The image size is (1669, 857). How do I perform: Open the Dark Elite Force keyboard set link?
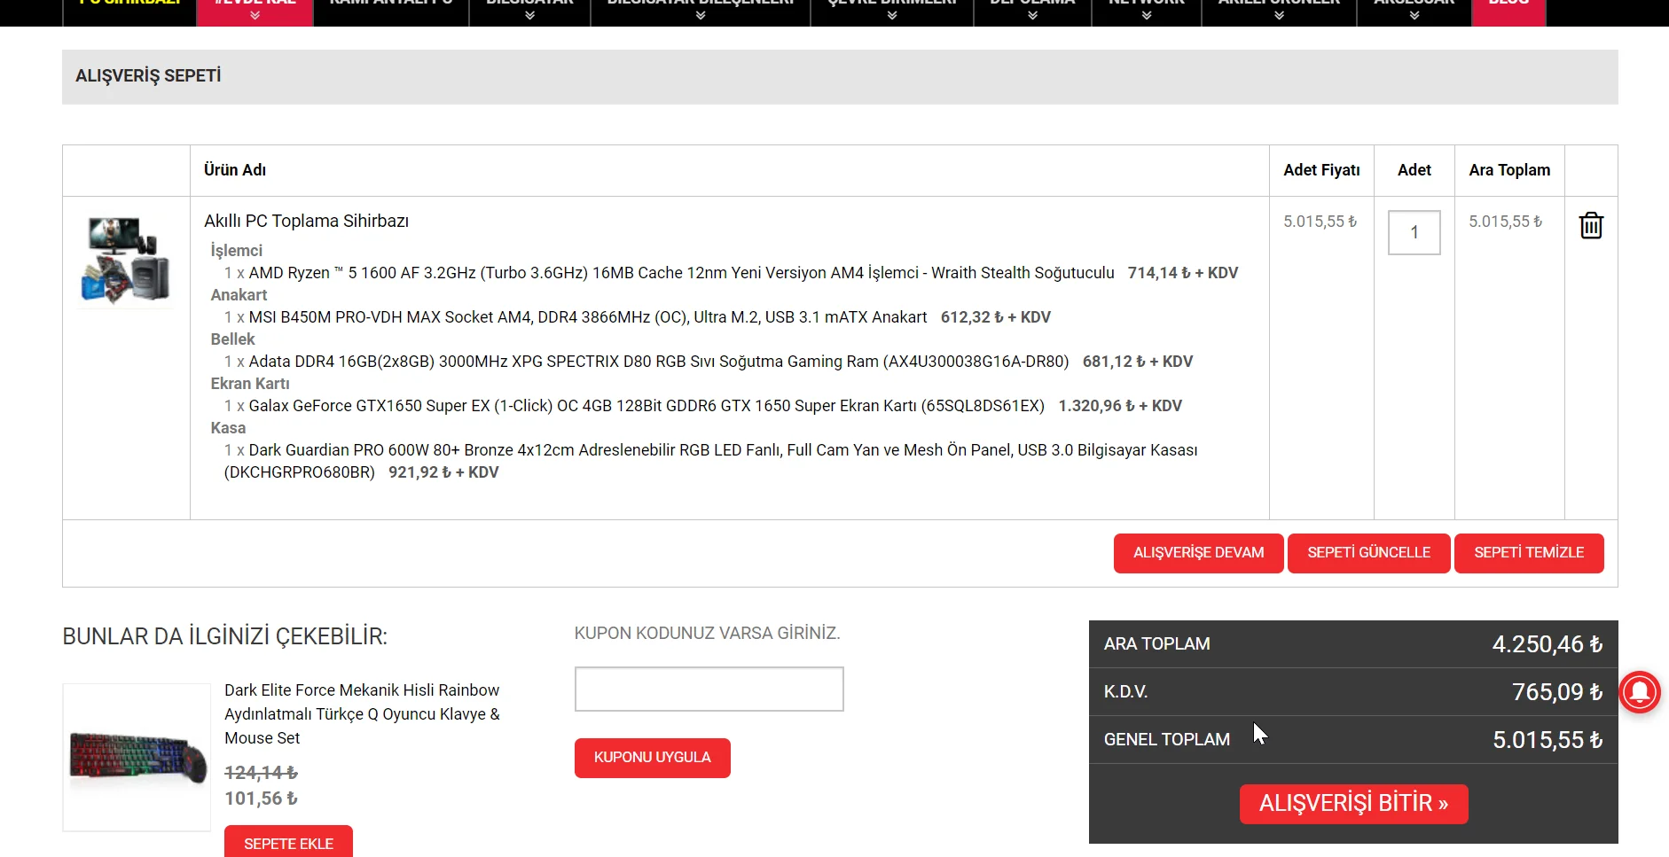pos(362,714)
